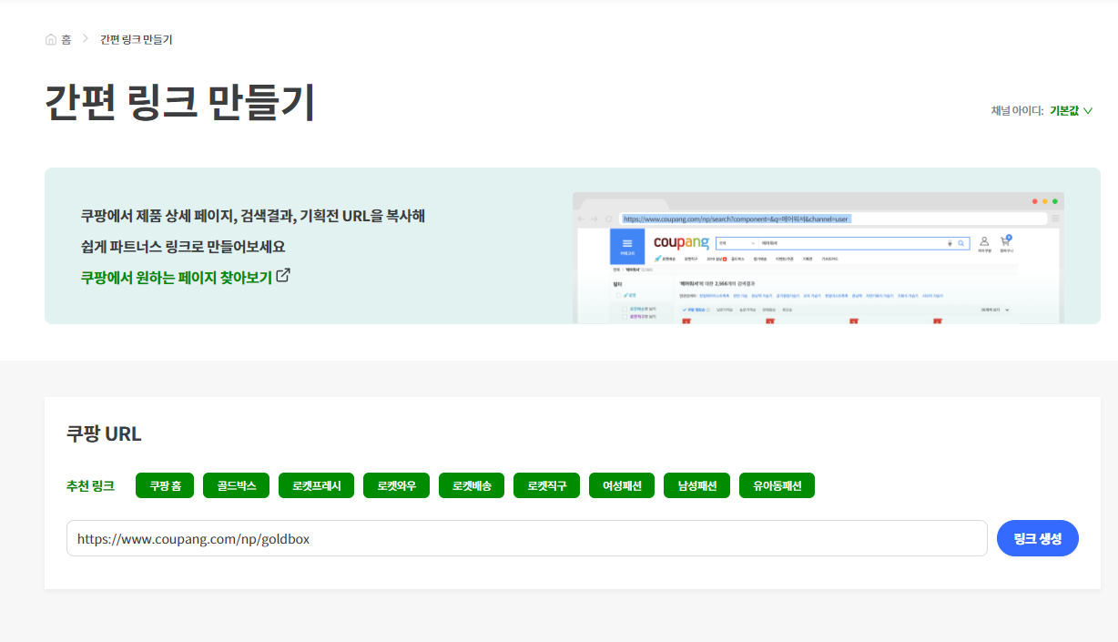The height and width of the screenshot is (642, 1118).
Task: Open the 채널 아이디 기본값 dropdown
Action: click(1071, 111)
